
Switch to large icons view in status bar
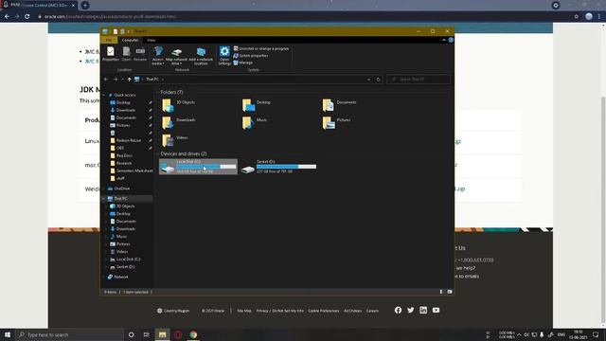click(x=450, y=292)
